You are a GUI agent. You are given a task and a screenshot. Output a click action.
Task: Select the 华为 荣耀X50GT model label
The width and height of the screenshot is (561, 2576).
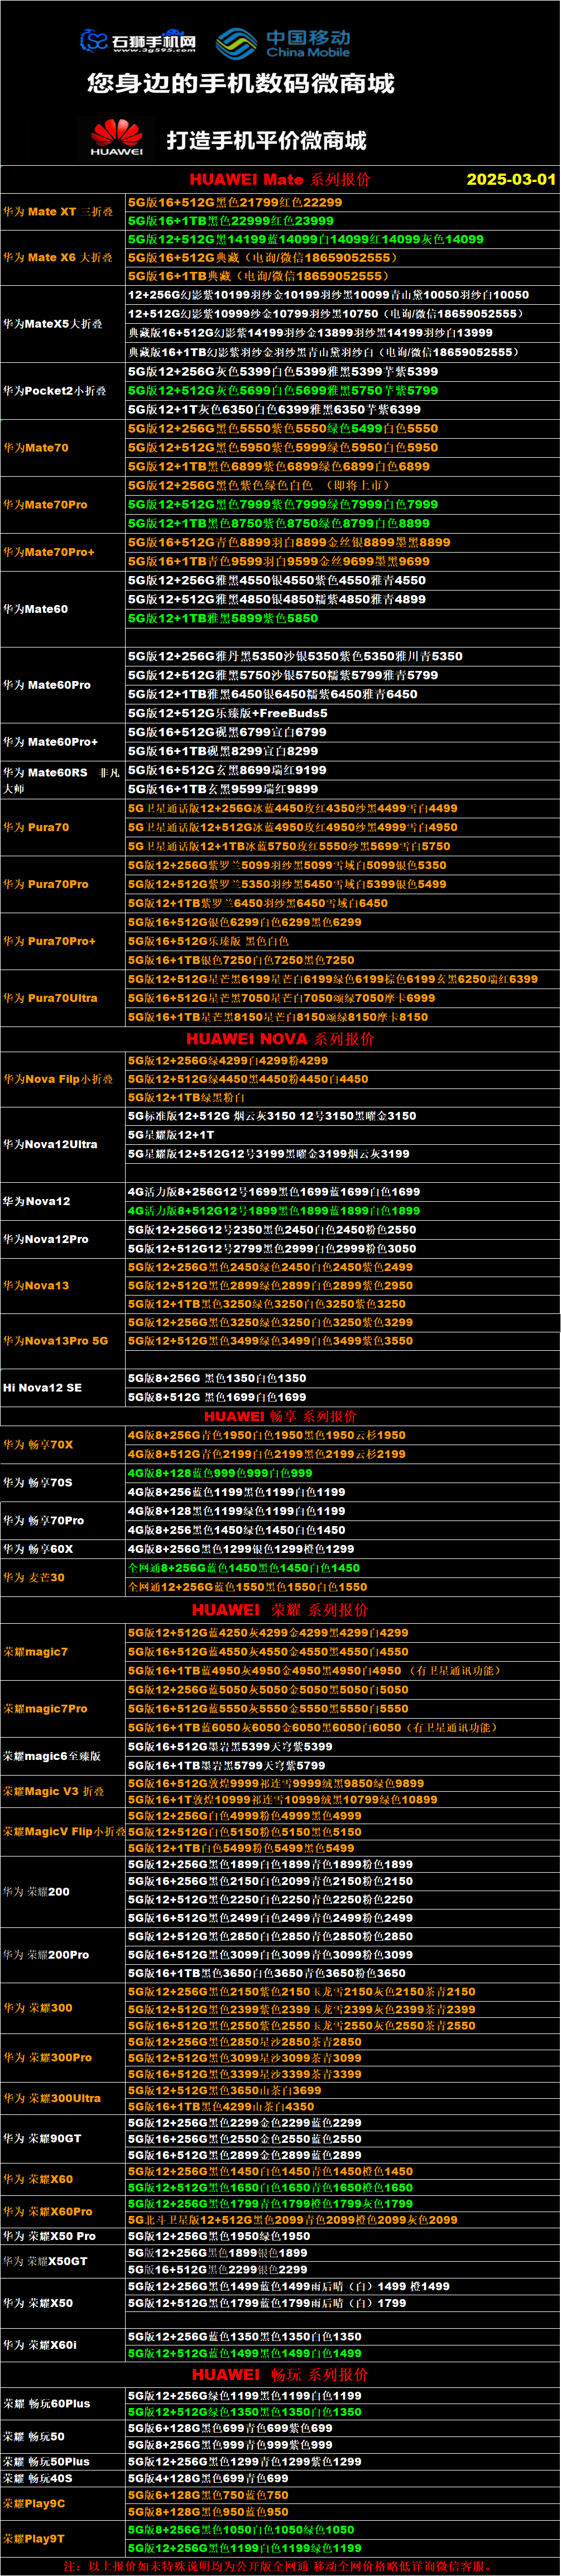pos(45,2260)
